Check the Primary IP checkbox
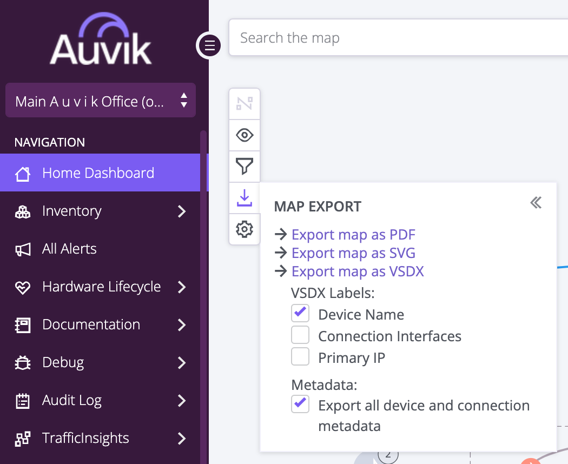This screenshot has width=568, height=464. point(300,357)
